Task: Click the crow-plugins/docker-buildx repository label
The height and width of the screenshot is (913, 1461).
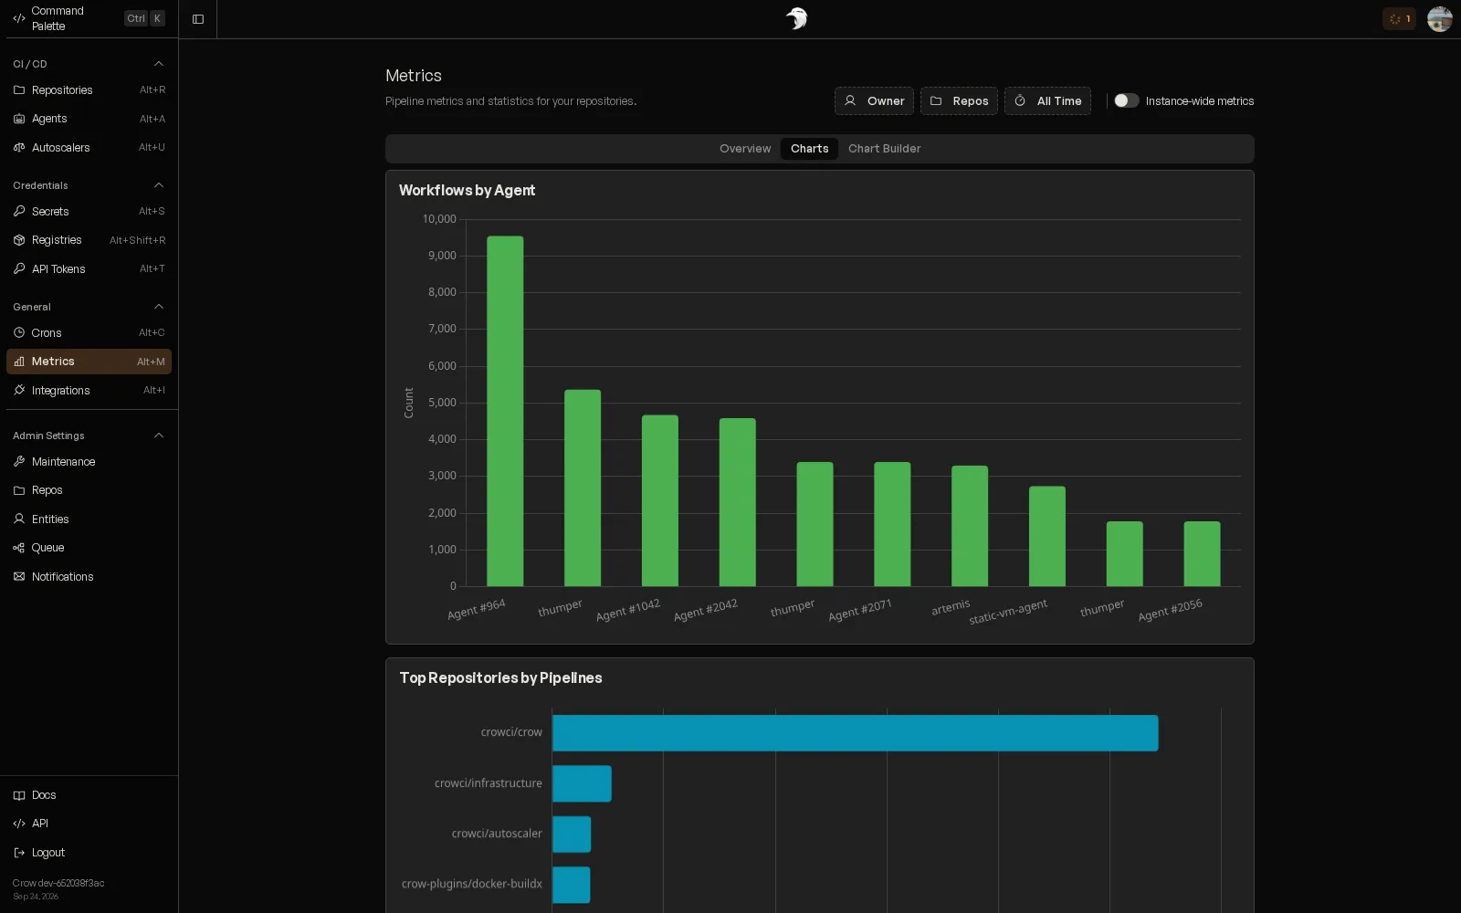Action: click(472, 884)
